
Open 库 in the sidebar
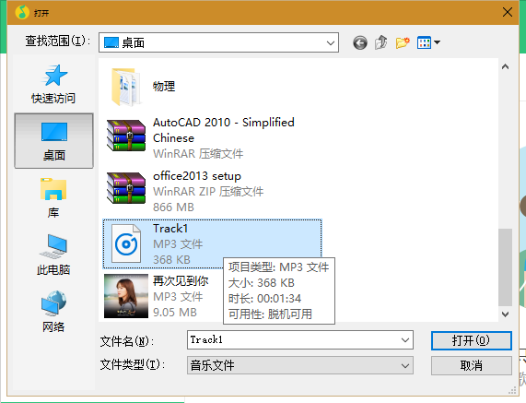(53, 198)
